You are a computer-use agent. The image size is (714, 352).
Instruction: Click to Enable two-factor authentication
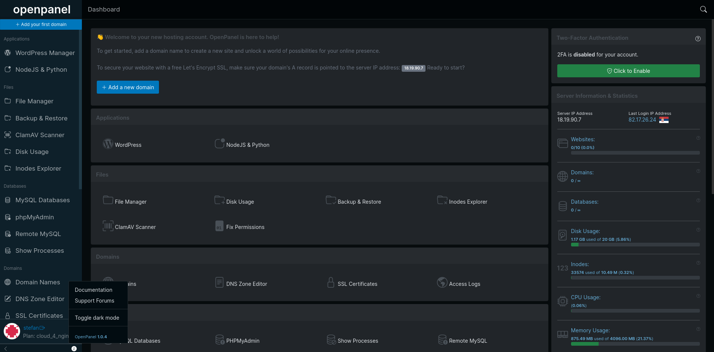pyautogui.click(x=628, y=71)
